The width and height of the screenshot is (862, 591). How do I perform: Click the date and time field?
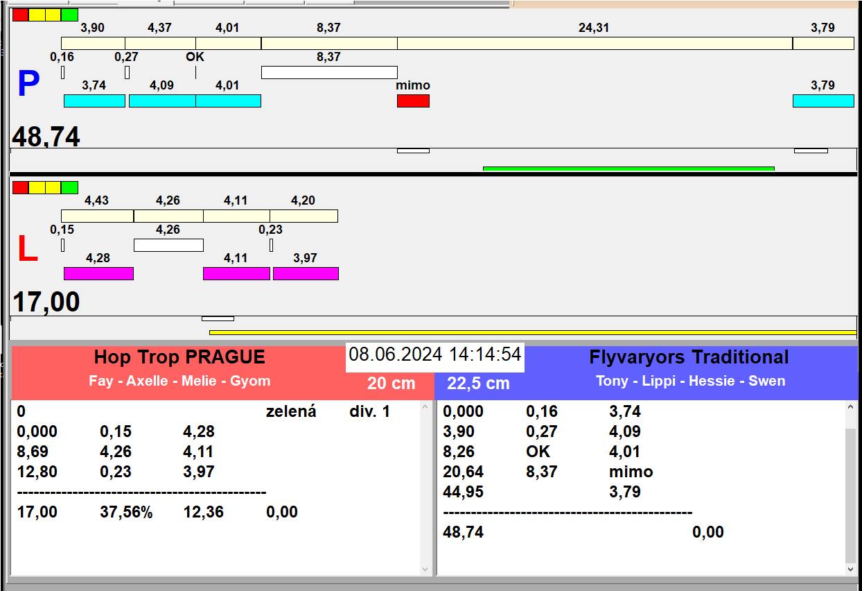tap(434, 354)
